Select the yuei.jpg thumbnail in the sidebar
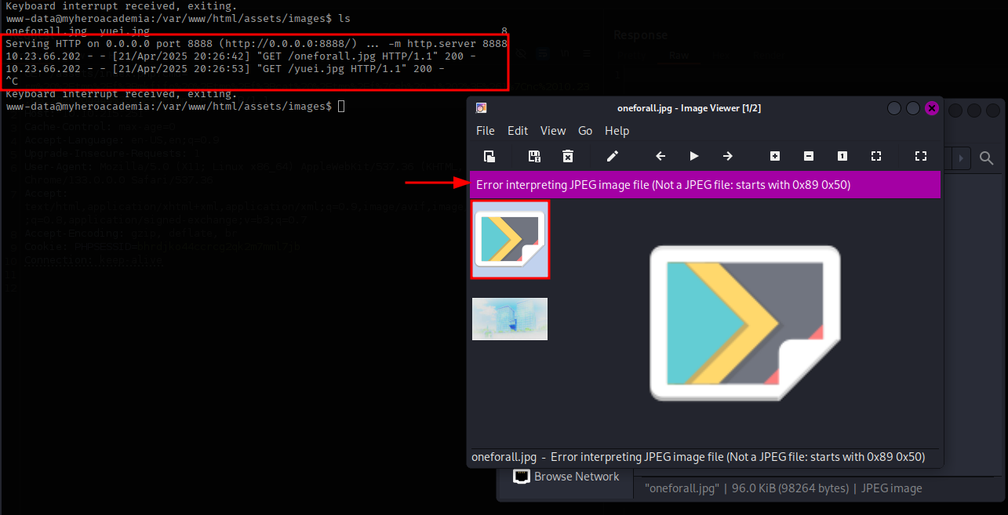Screen dimensions: 1008x515 [x=510, y=319]
